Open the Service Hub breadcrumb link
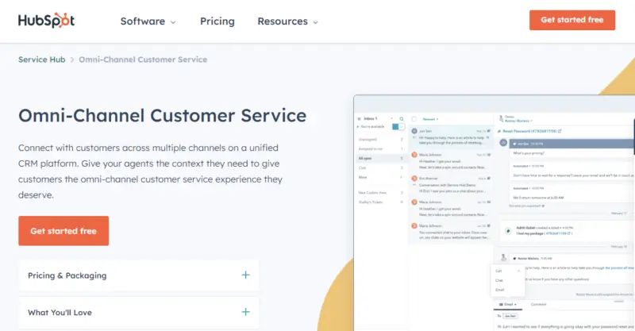The height and width of the screenshot is (331, 635). pyautogui.click(x=42, y=60)
